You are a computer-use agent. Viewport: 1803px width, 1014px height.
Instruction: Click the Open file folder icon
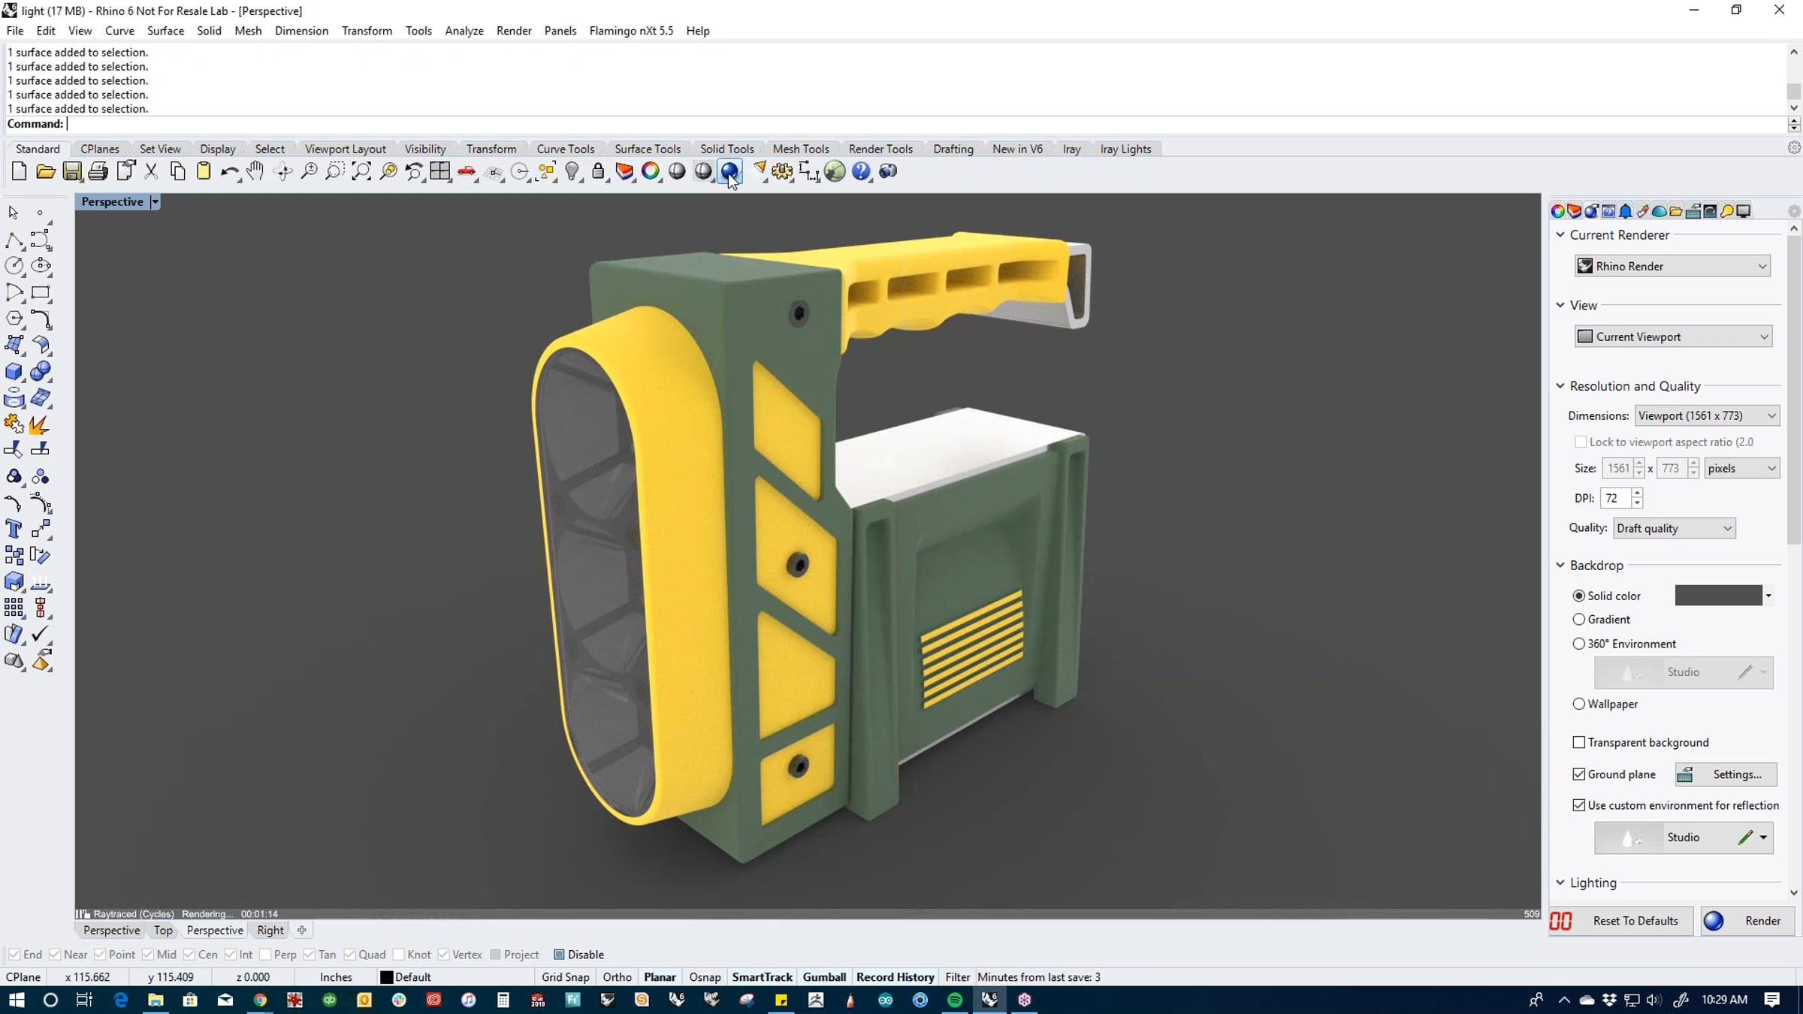[x=45, y=171]
